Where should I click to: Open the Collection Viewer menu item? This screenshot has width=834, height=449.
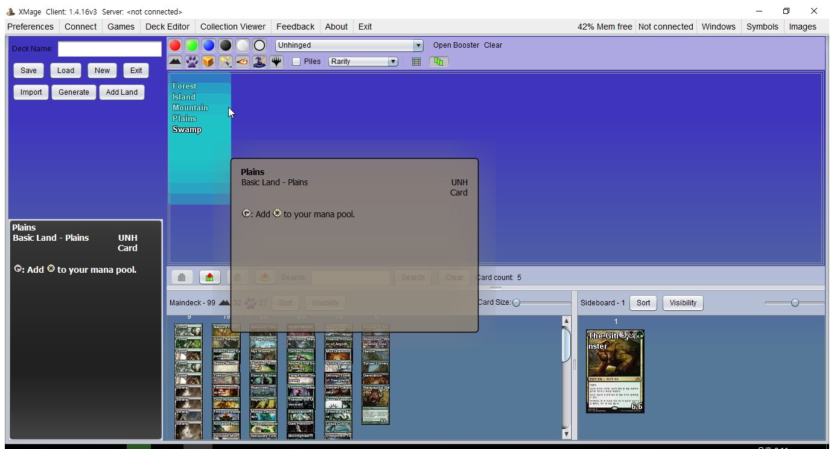pos(233,27)
